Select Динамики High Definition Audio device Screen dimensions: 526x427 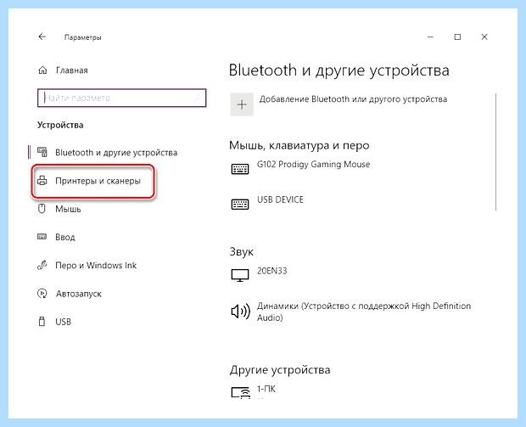pos(364,312)
